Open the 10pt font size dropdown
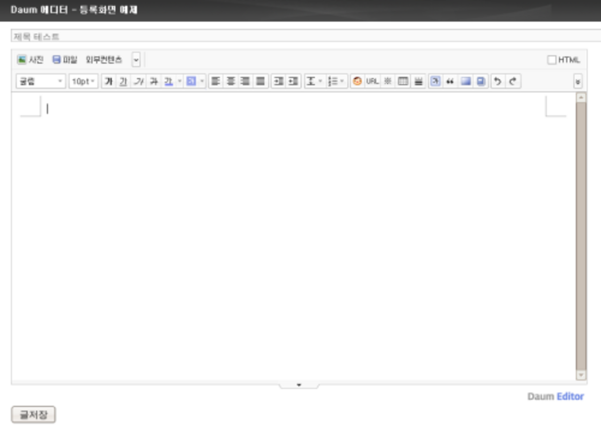The height and width of the screenshot is (443, 601). (84, 82)
